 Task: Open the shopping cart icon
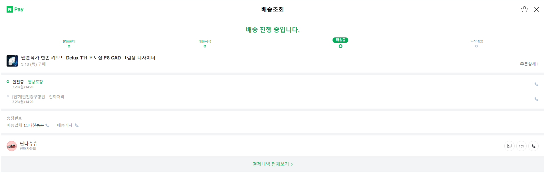524,9
